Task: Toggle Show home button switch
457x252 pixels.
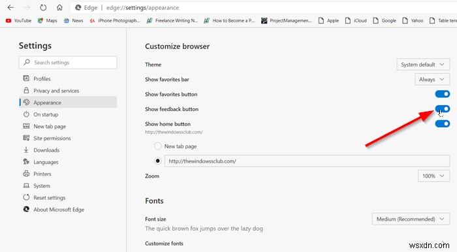Action: [x=442, y=124]
